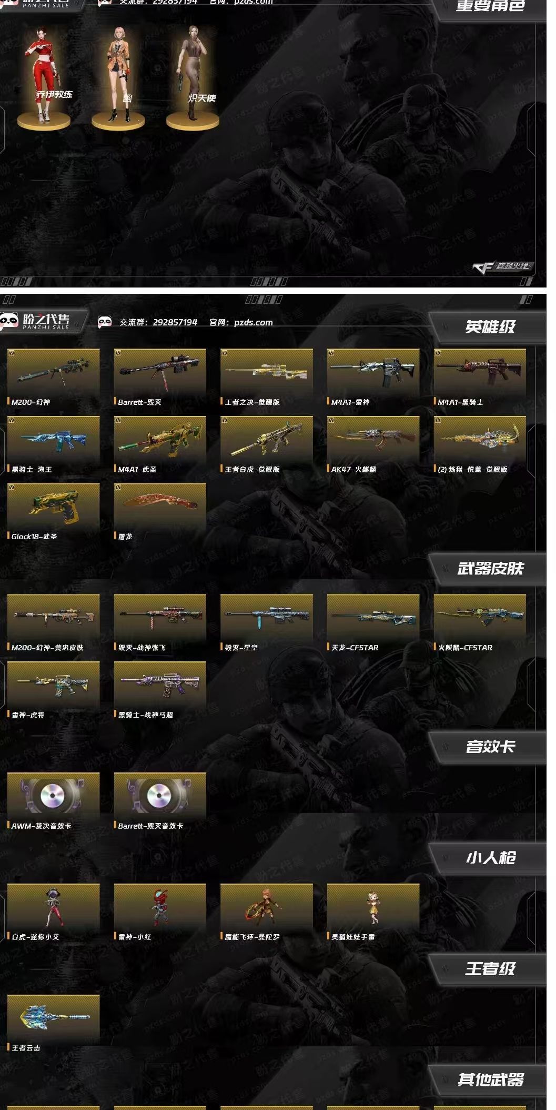The image size is (556, 1110).
Task: Open the 武器皮肤 section tab
Action: pyautogui.click(x=489, y=569)
